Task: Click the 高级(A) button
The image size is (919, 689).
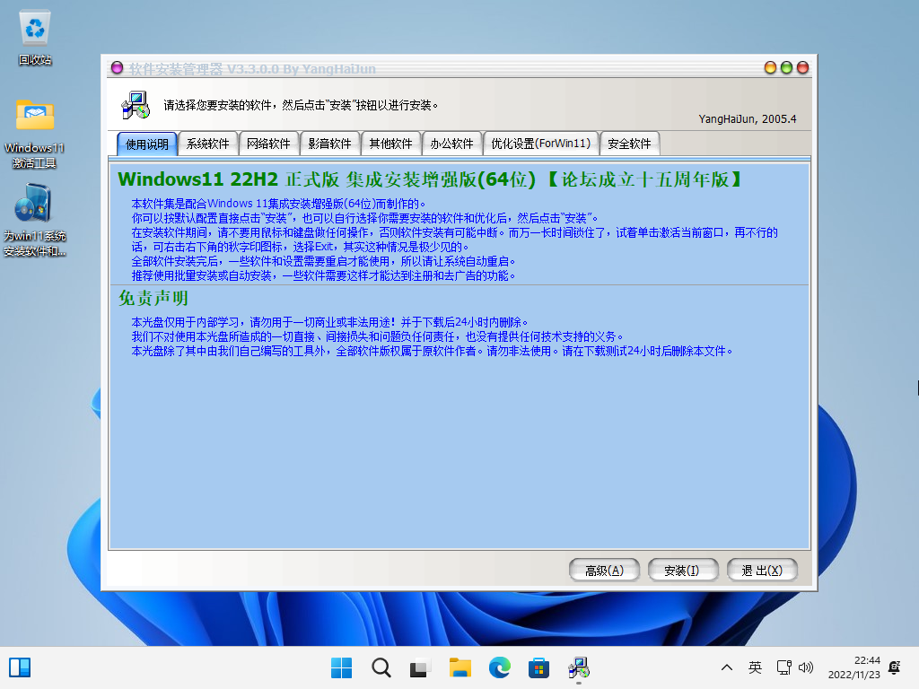Action: pyautogui.click(x=604, y=571)
